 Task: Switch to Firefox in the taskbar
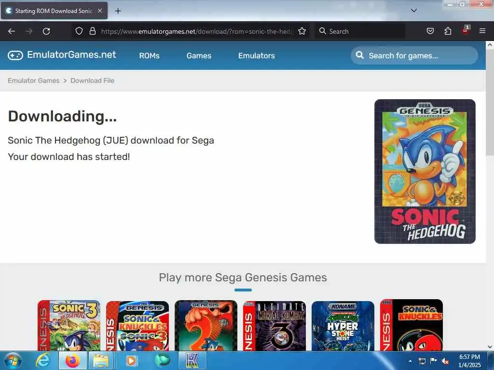click(x=72, y=361)
